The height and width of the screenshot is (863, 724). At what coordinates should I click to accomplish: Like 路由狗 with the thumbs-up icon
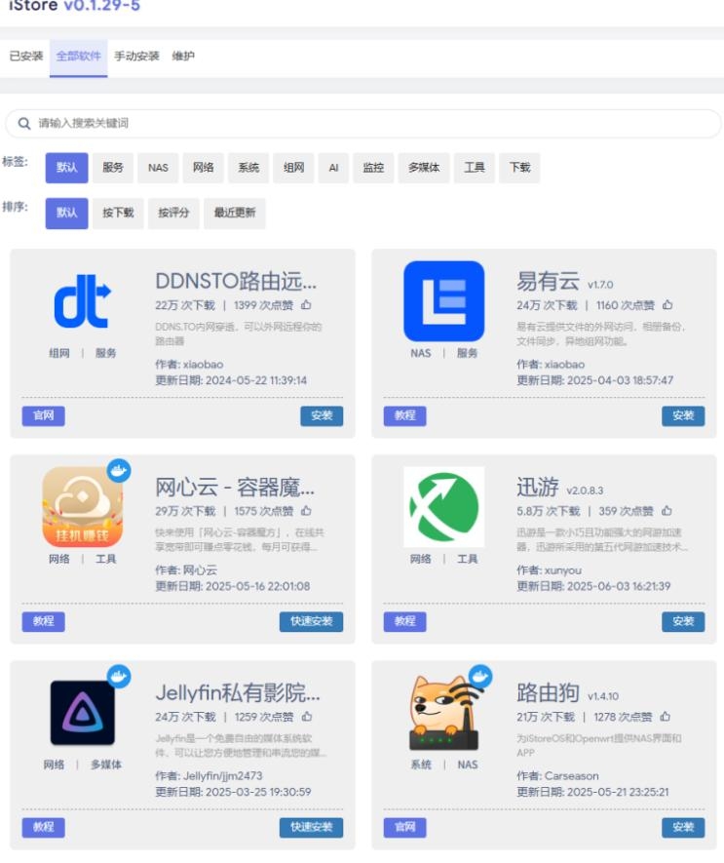point(666,717)
